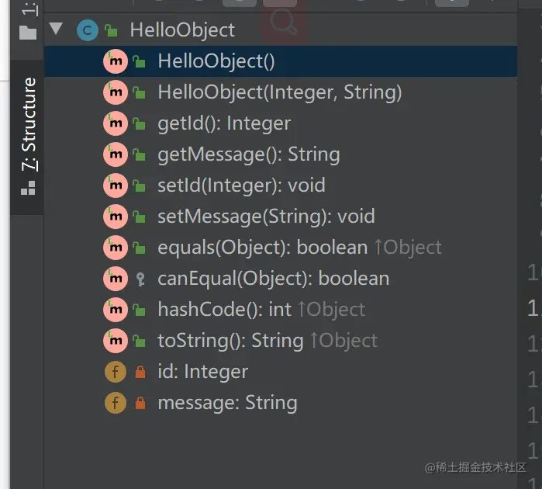The image size is (542, 489).
Task: Click the Project folder sidebar icon
Action: [28, 32]
